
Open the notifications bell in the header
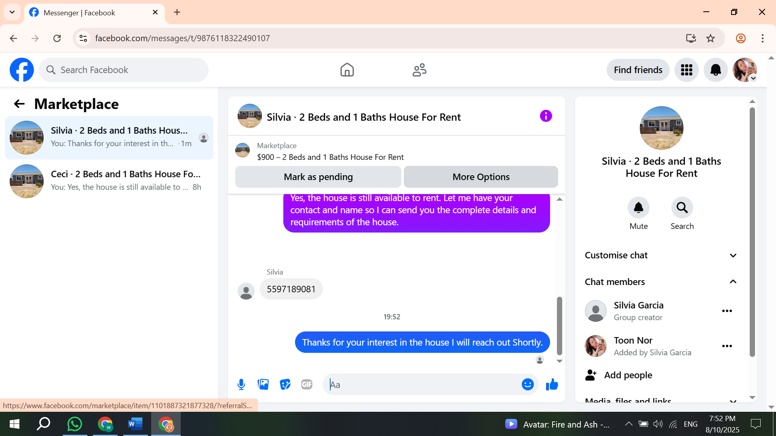(x=715, y=70)
